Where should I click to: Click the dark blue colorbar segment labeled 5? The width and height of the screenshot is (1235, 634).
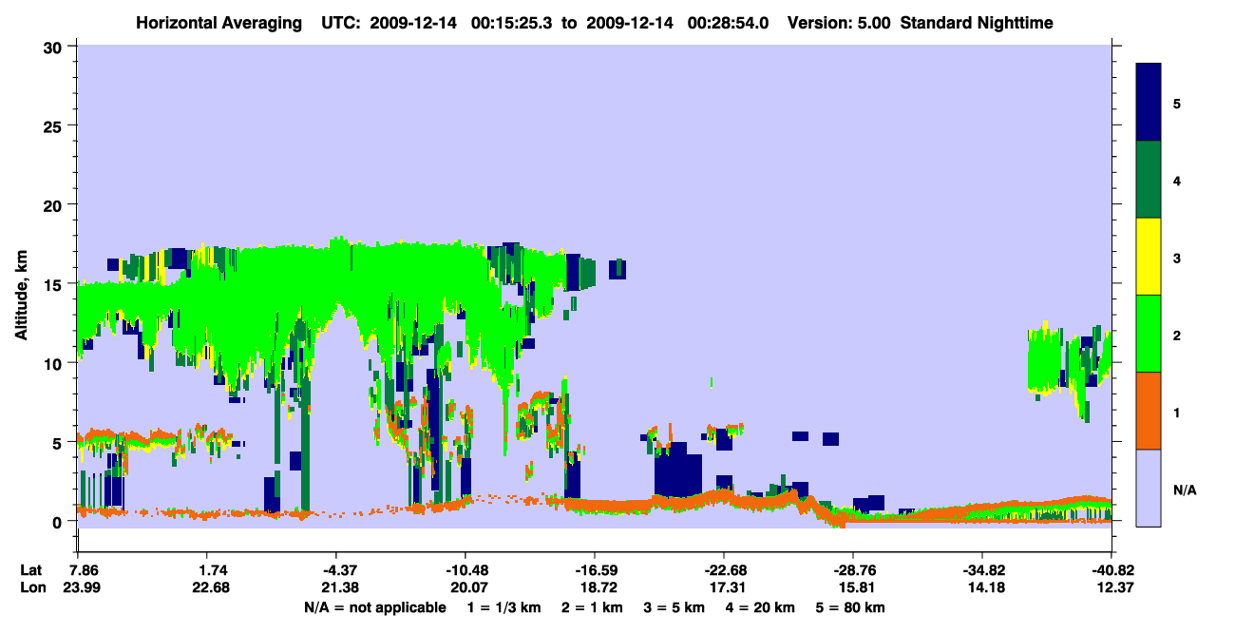click(1149, 103)
